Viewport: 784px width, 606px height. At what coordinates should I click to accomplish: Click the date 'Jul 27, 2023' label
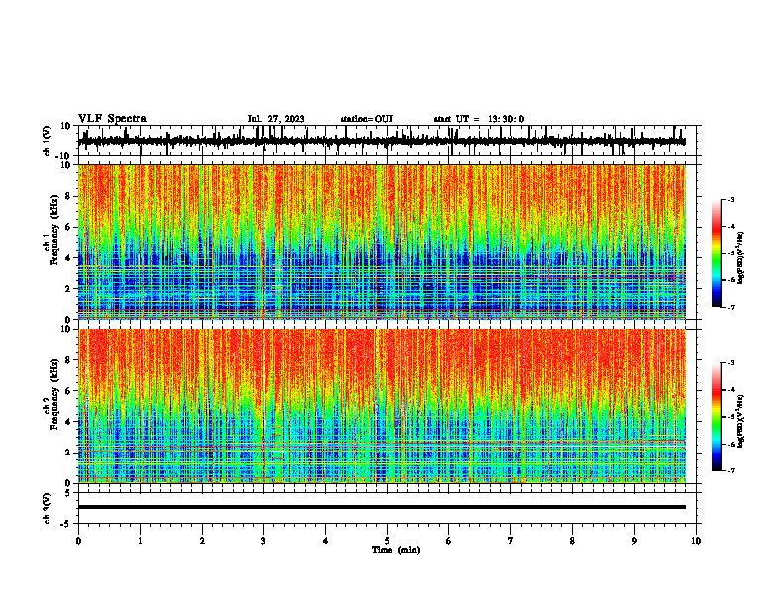click(276, 119)
